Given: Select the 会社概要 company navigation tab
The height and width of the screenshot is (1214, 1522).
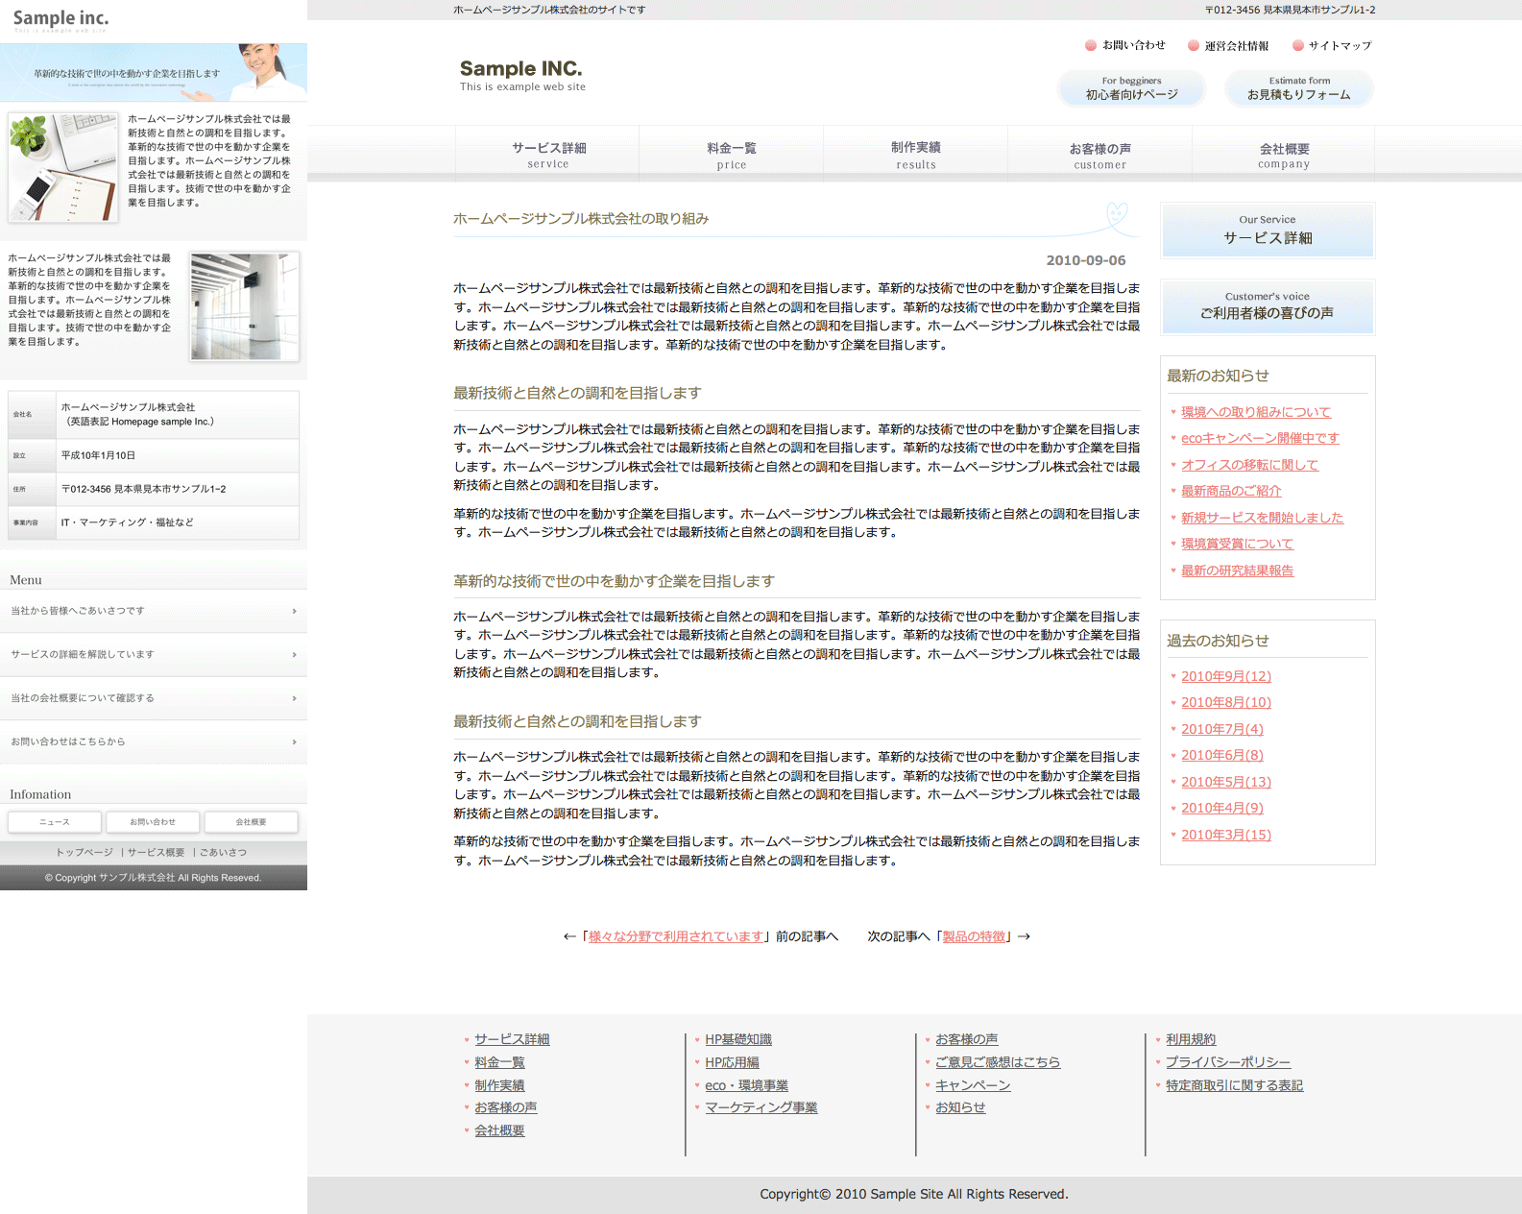Looking at the screenshot, I should [x=1284, y=155].
